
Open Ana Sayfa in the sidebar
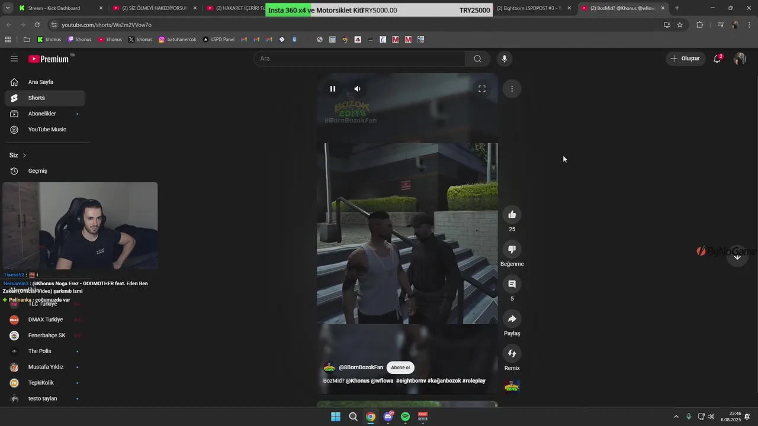(x=45, y=82)
